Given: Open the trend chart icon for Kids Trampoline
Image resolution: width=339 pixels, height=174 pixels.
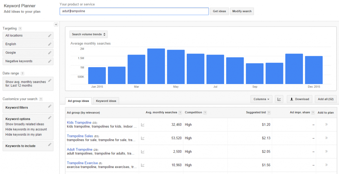Looking at the screenshot, I should point(143,125).
